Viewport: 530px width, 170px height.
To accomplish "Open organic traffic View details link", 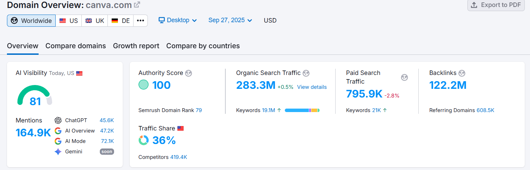I will [312, 87].
